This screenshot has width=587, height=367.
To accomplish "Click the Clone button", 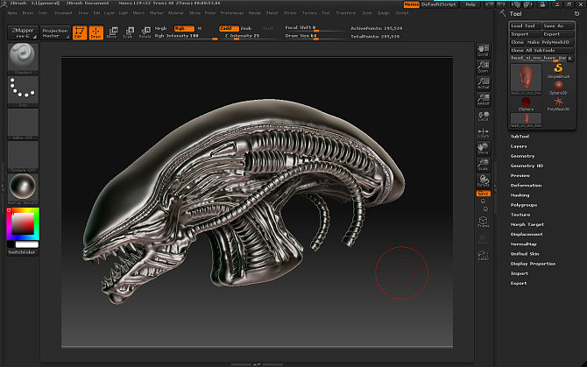I will click(518, 42).
